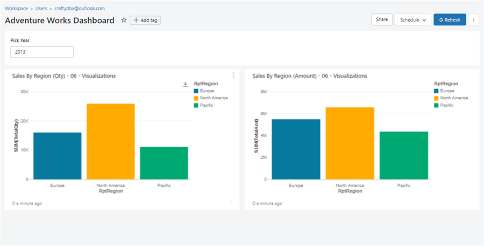
Task: Click the Add tag button
Action: point(145,20)
